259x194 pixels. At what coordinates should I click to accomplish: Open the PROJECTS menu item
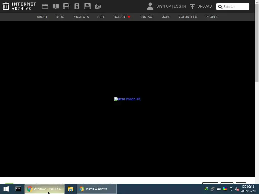(x=81, y=17)
